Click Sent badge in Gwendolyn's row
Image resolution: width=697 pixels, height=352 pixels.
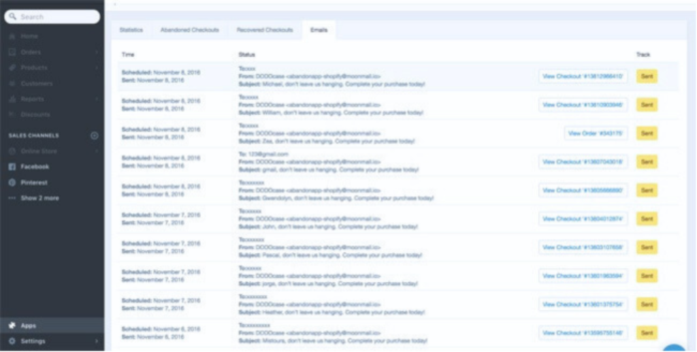coord(647,190)
